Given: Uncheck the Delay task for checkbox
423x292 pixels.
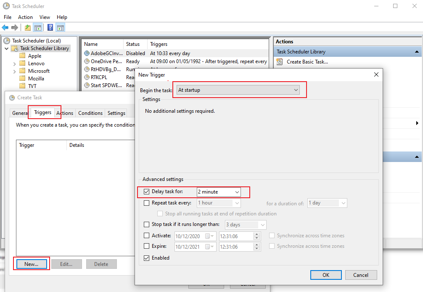Looking at the screenshot, I should pyautogui.click(x=147, y=192).
